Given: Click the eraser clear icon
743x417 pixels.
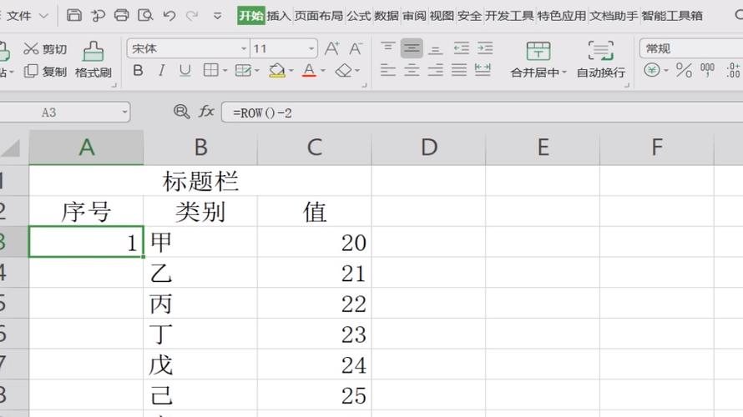Looking at the screenshot, I should click(x=344, y=71).
